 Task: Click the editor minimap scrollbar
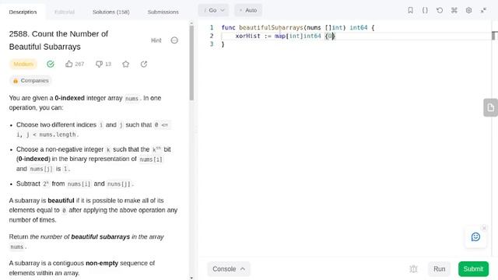tap(494, 36)
